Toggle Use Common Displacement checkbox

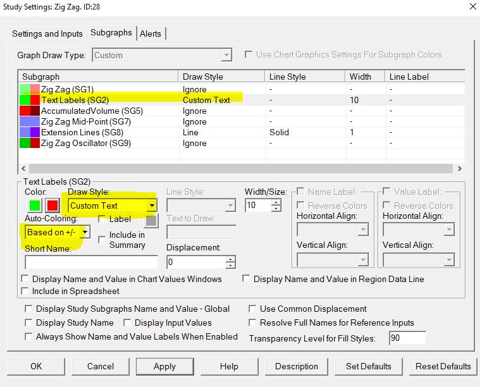point(252,309)
